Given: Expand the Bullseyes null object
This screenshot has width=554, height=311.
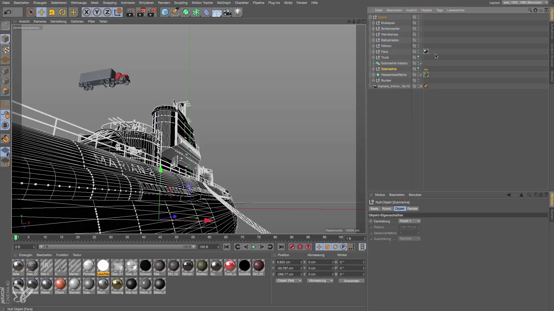Looking at the screenshot, I should point(373,23).
